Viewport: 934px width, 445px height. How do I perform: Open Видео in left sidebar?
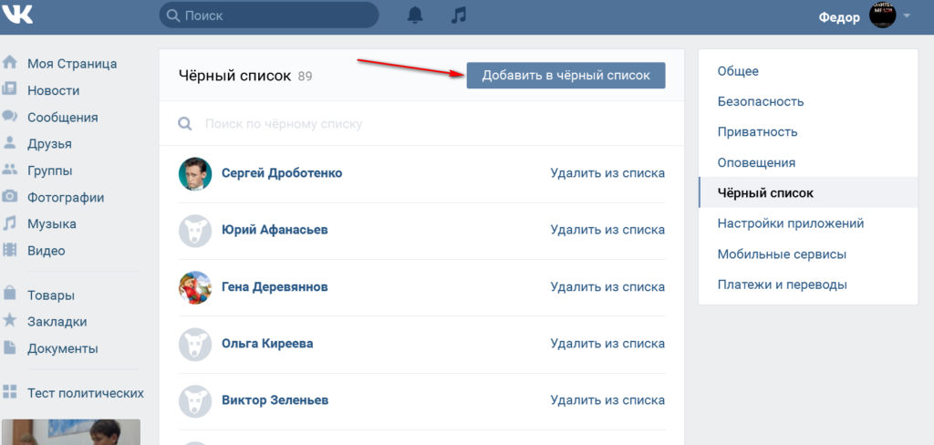(46, 251)
